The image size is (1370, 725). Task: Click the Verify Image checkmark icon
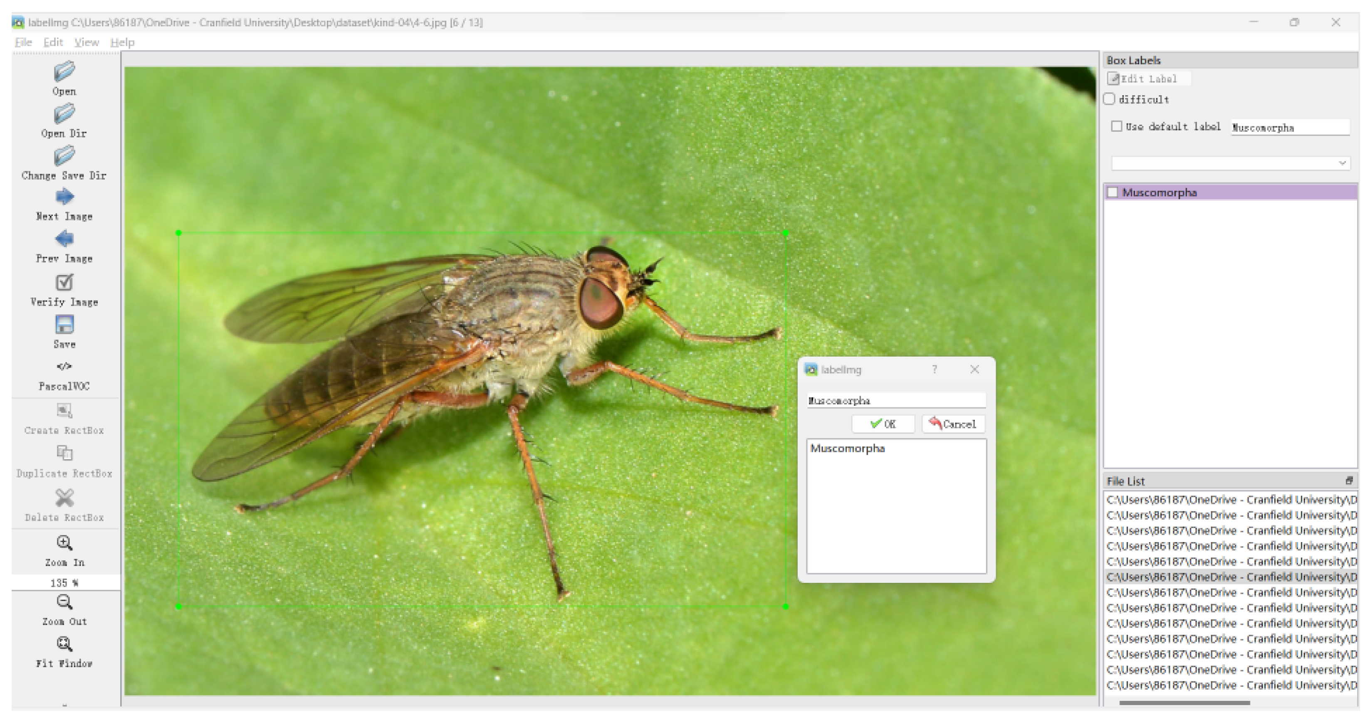[64, 282]
